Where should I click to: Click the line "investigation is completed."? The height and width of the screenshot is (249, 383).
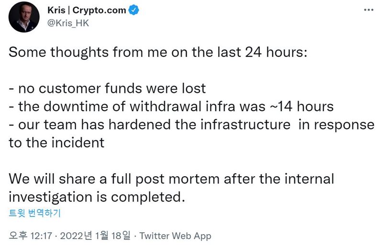coord(97,197)
